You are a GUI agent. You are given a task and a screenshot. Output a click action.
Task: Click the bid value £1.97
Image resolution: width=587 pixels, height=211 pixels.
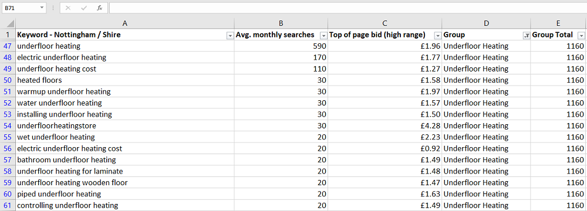[x=385, y=91]
